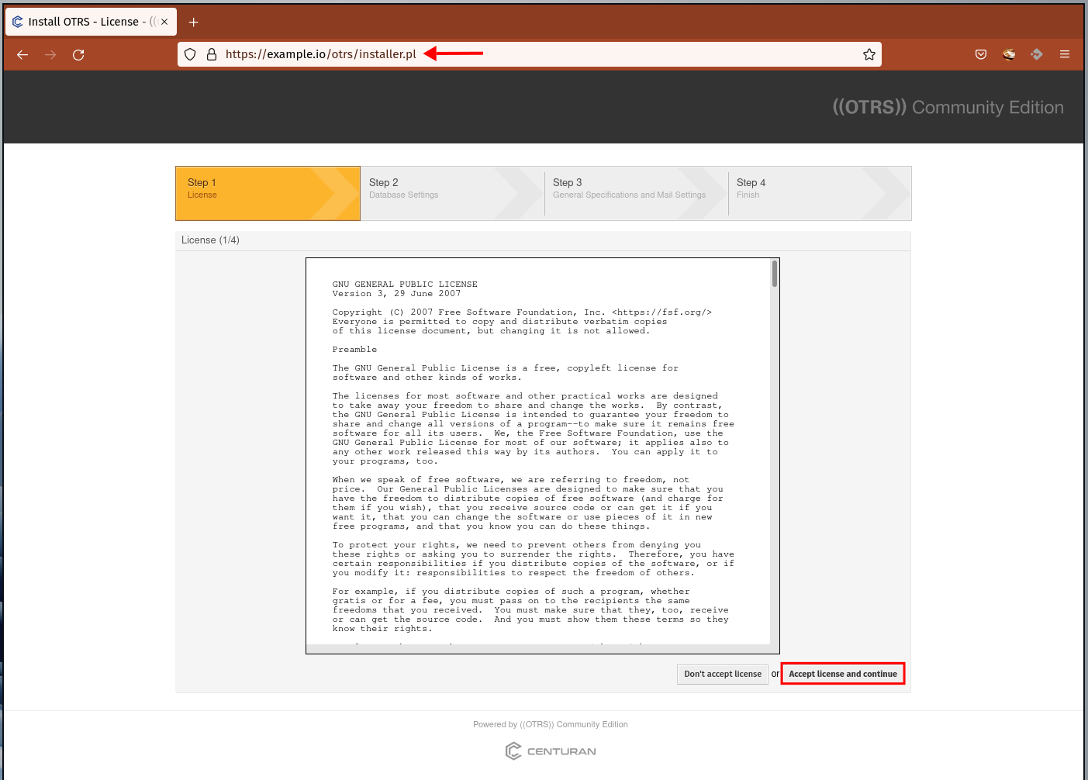
Task: Select the Install OTRS - License tab
Action: [91, 22]
